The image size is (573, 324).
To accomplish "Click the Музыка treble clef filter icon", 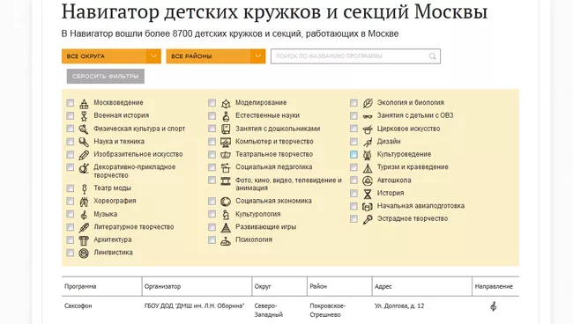I will pyautogui.click(x=84, y=215).
